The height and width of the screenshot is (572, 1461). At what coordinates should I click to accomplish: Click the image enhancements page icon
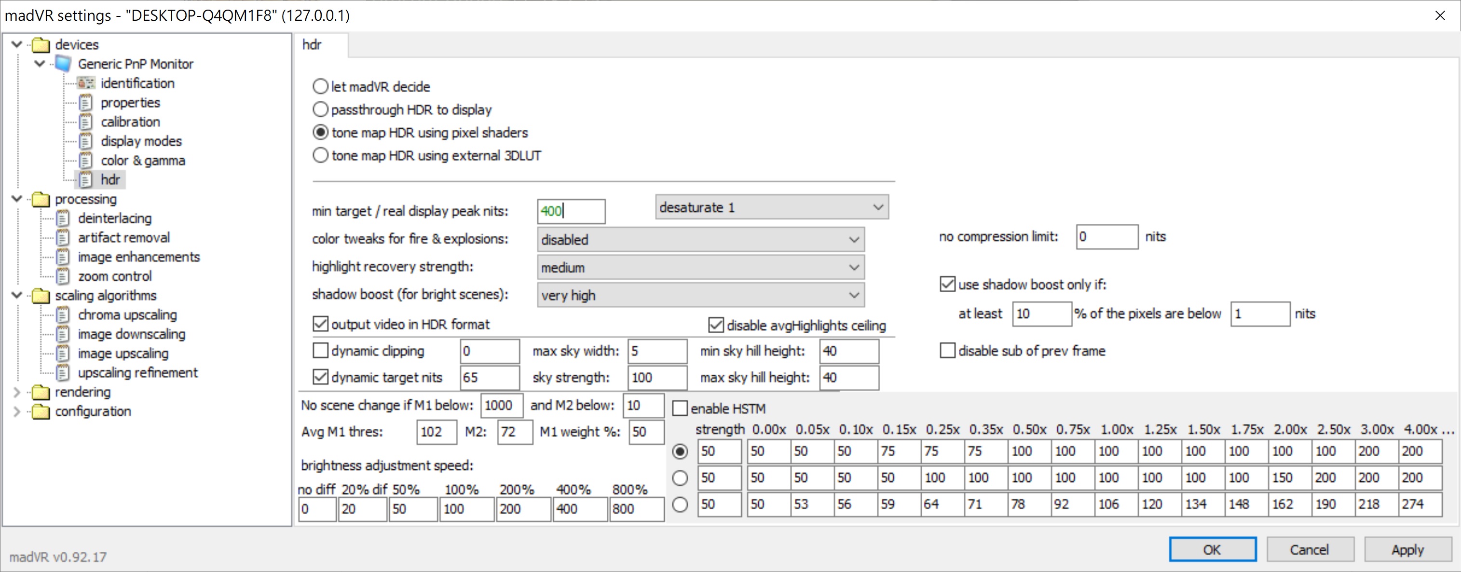[63, 257]
